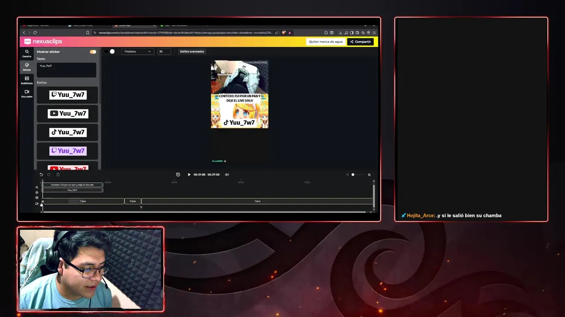Click the subtitles track icon beside timeline

click(37, 198)
